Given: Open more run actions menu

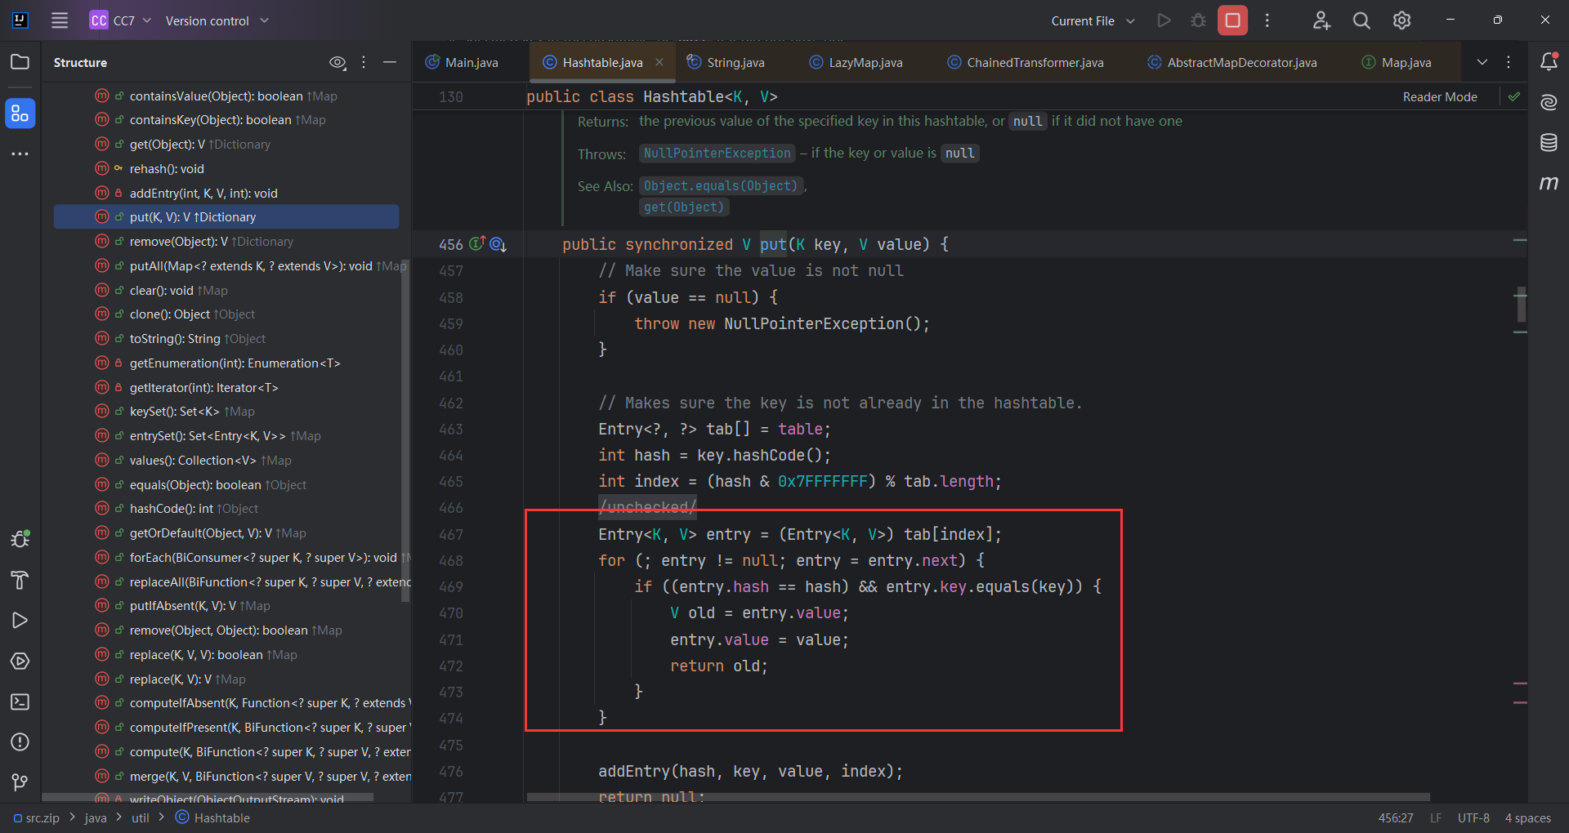Looking at the screenshot, I should pos(1267,20).
